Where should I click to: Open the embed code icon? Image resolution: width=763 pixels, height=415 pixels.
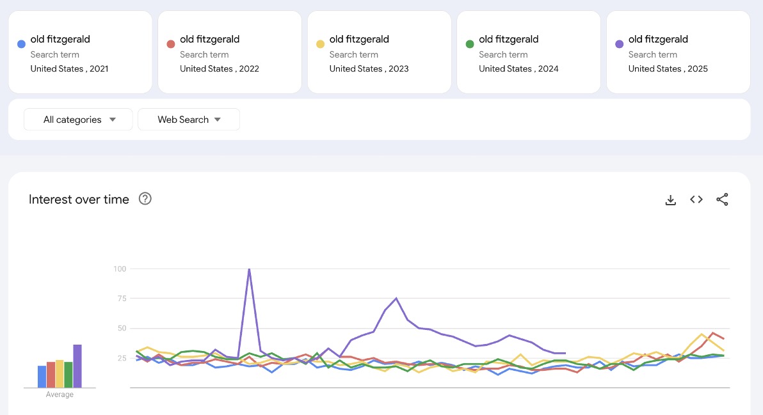pyautogui.click(x=696, y=200)
